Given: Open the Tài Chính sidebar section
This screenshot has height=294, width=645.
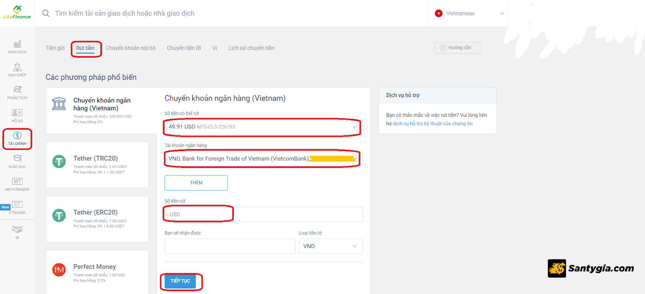Looking at the screenshot, I should (x=17, y=139).
